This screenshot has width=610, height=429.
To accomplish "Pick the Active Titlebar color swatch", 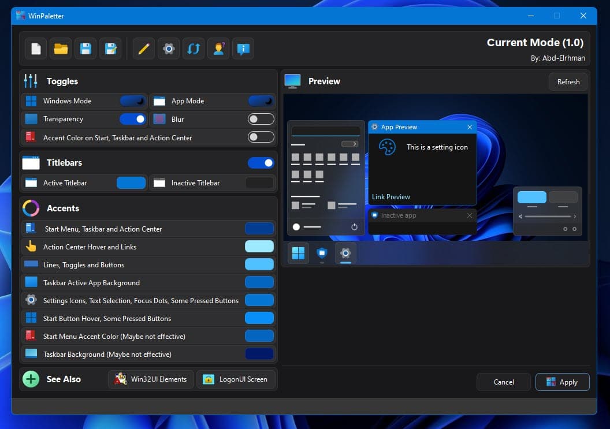I will [131, 183].
